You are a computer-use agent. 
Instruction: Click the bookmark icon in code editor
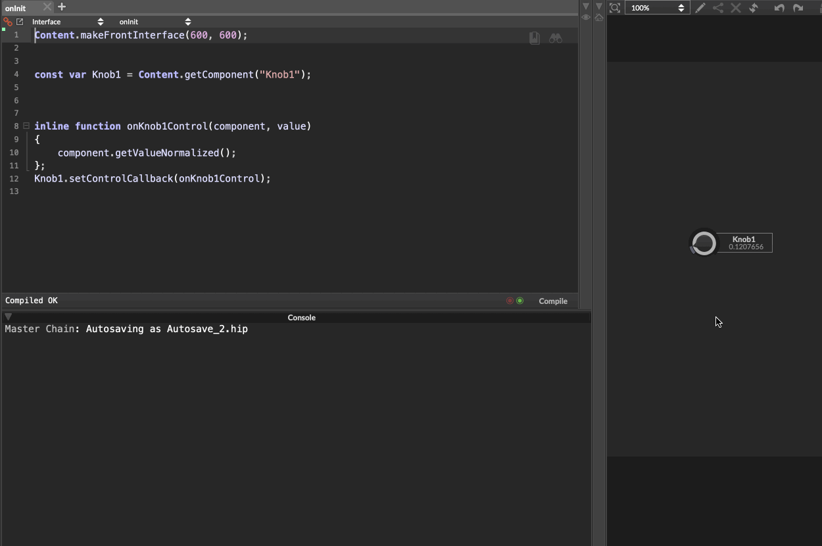pyautogui.click(x=535, y=38)
